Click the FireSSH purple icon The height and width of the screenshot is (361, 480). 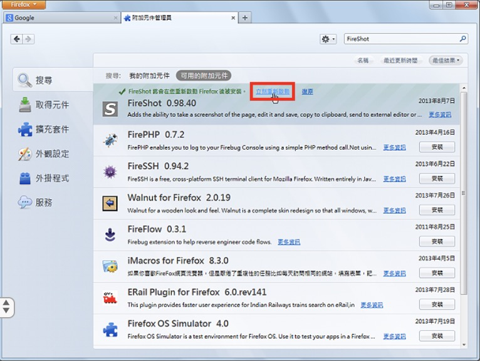click(110, 172)
